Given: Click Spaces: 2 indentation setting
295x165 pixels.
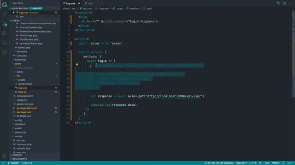Looking at the screenshot, I should (242, 163).
